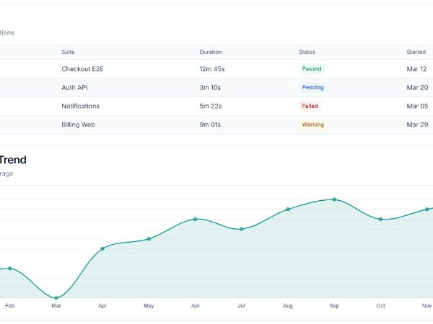Click the 12m 45s duration cell

212,68
